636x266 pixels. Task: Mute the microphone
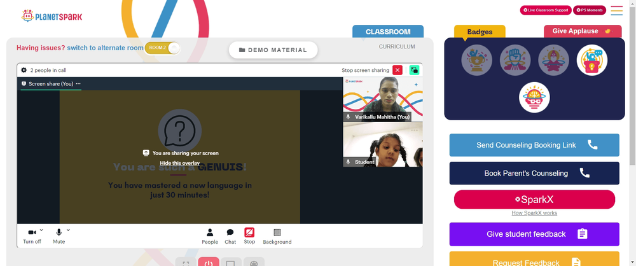click(59, 236)
